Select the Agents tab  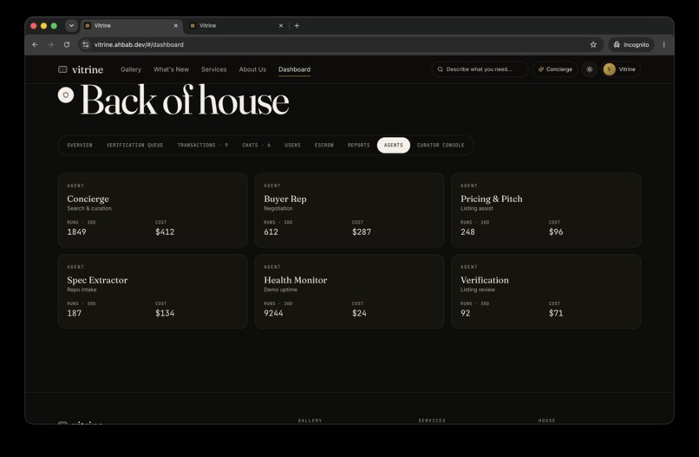coord(393,146)
